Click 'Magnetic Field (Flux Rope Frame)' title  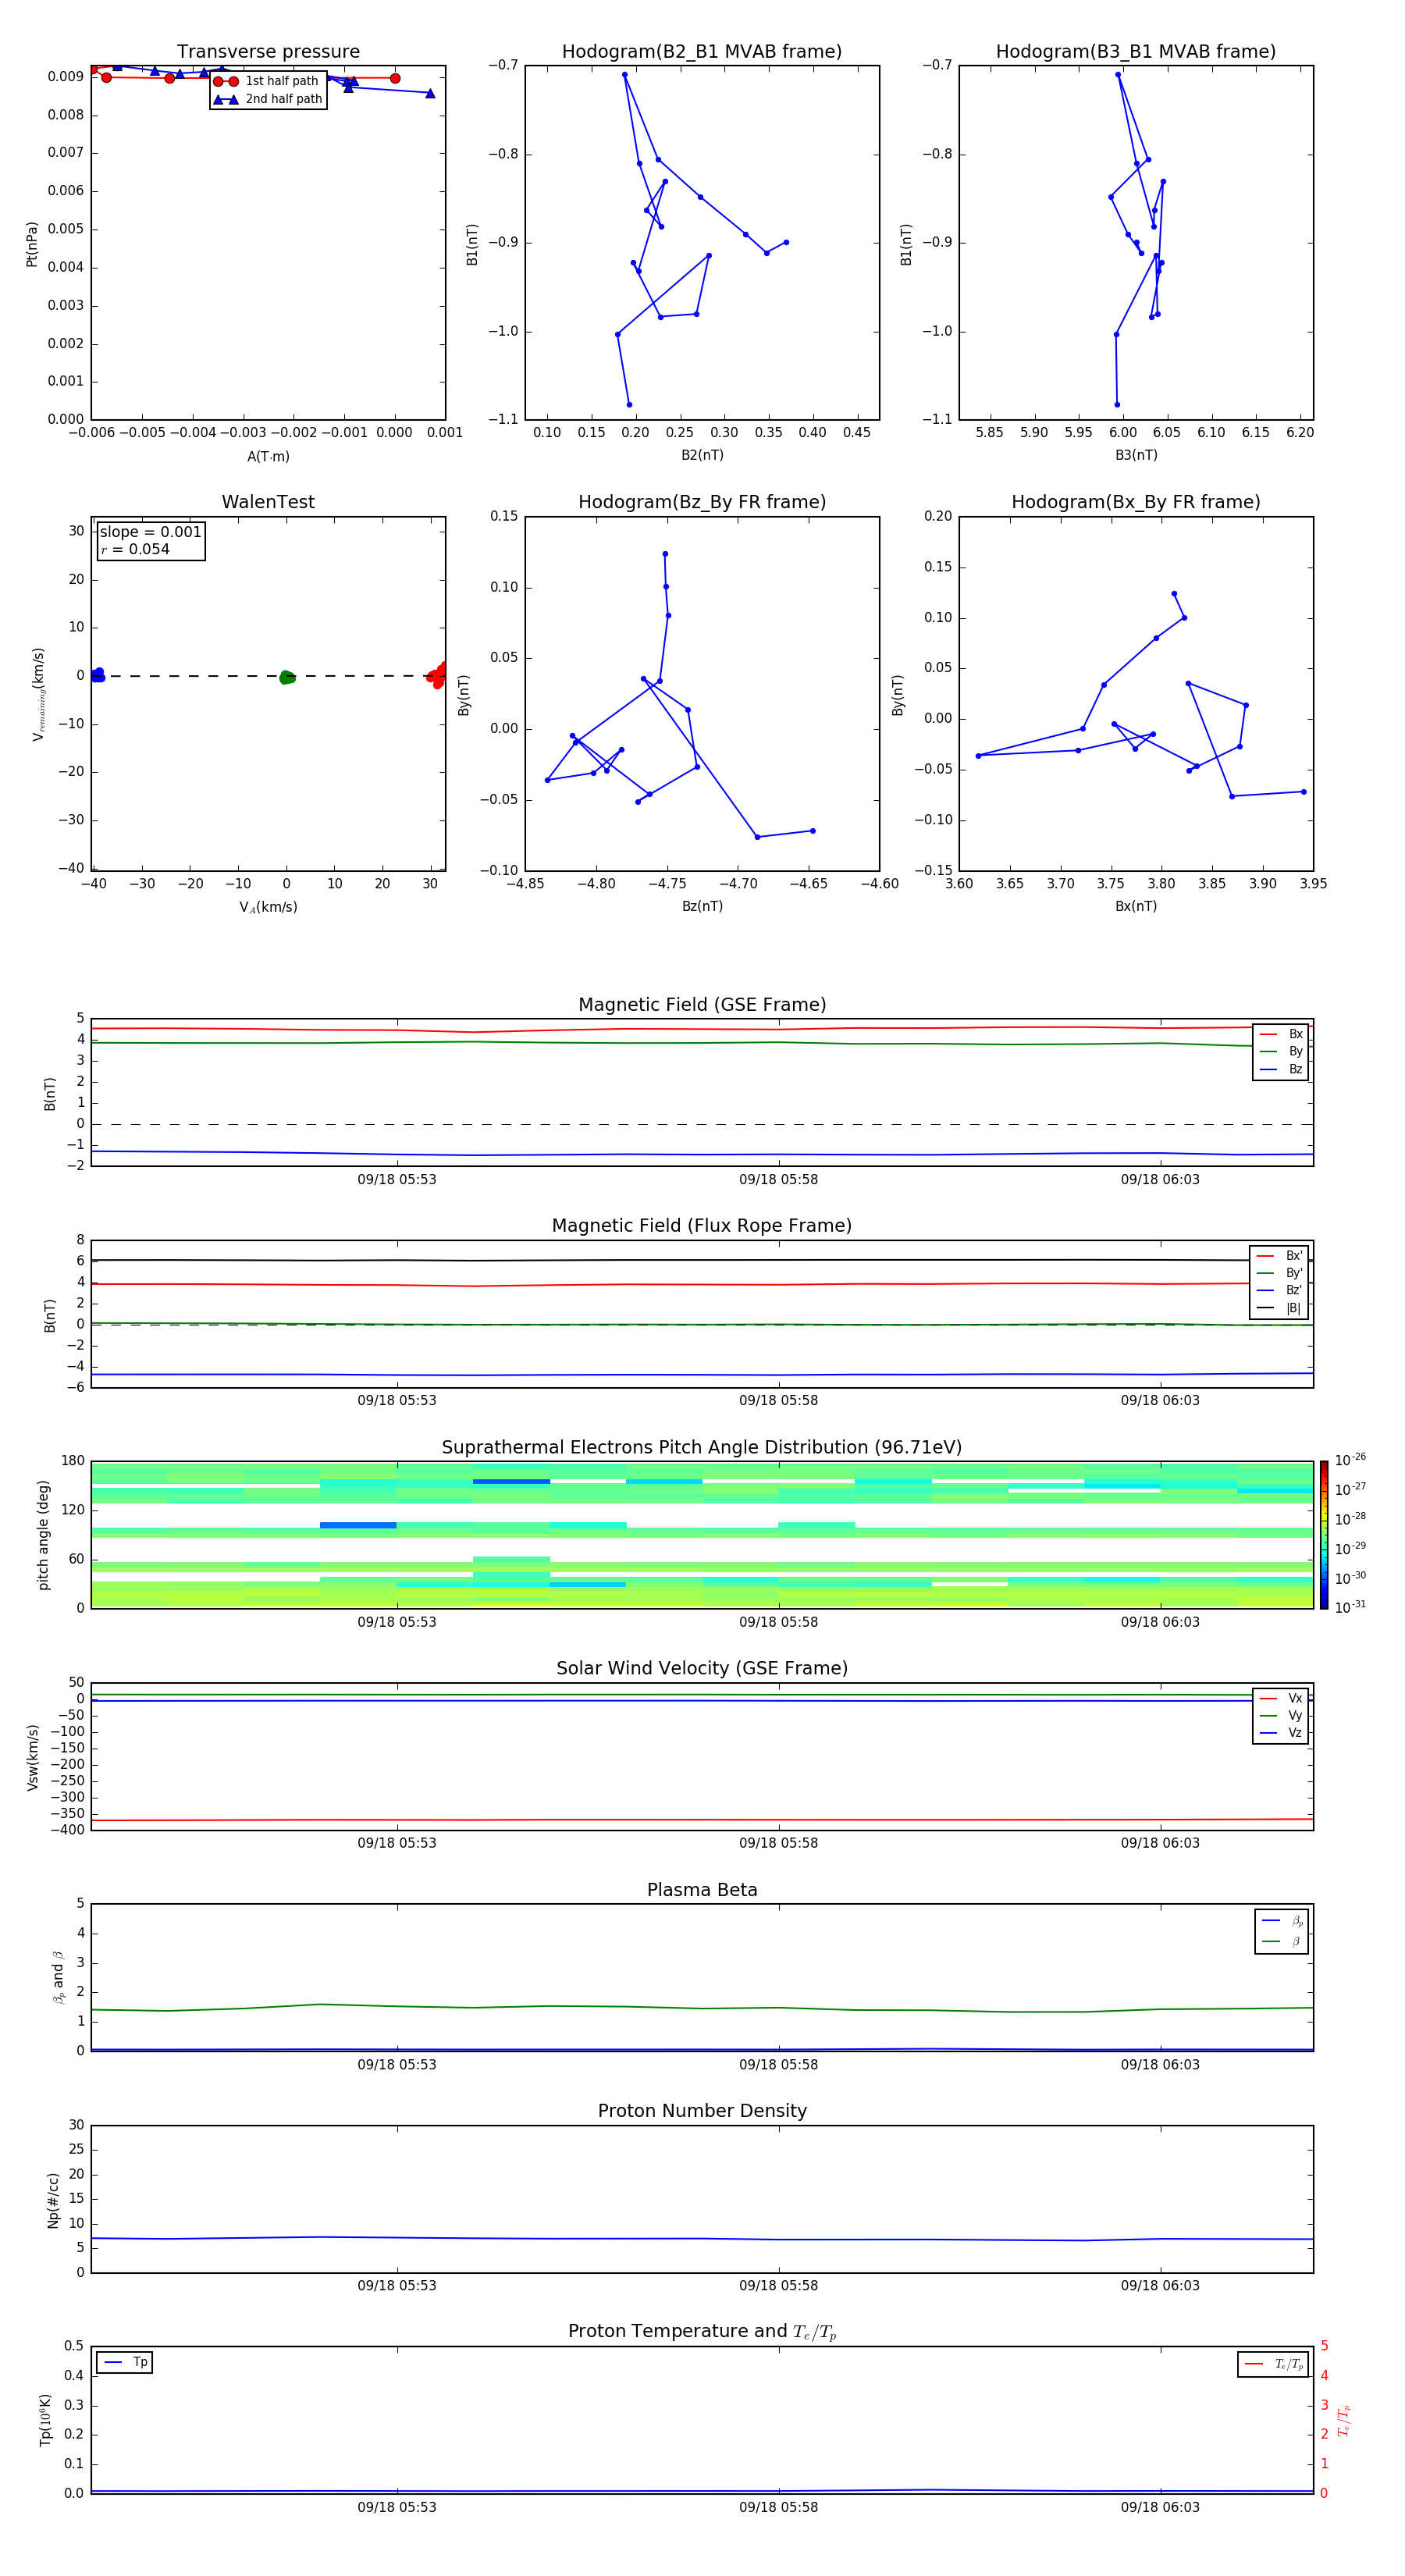tap(702, 1226)
